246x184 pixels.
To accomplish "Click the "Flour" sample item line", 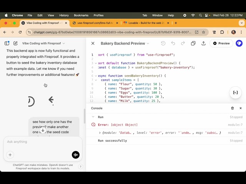I will point(133,84).
